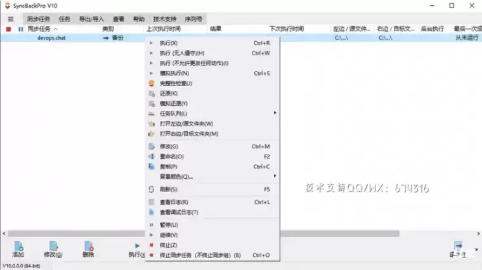Click the V10.0.0.0 (64-bit) status text
This screenshot has height=270, width=482.
tap(22, 266)
